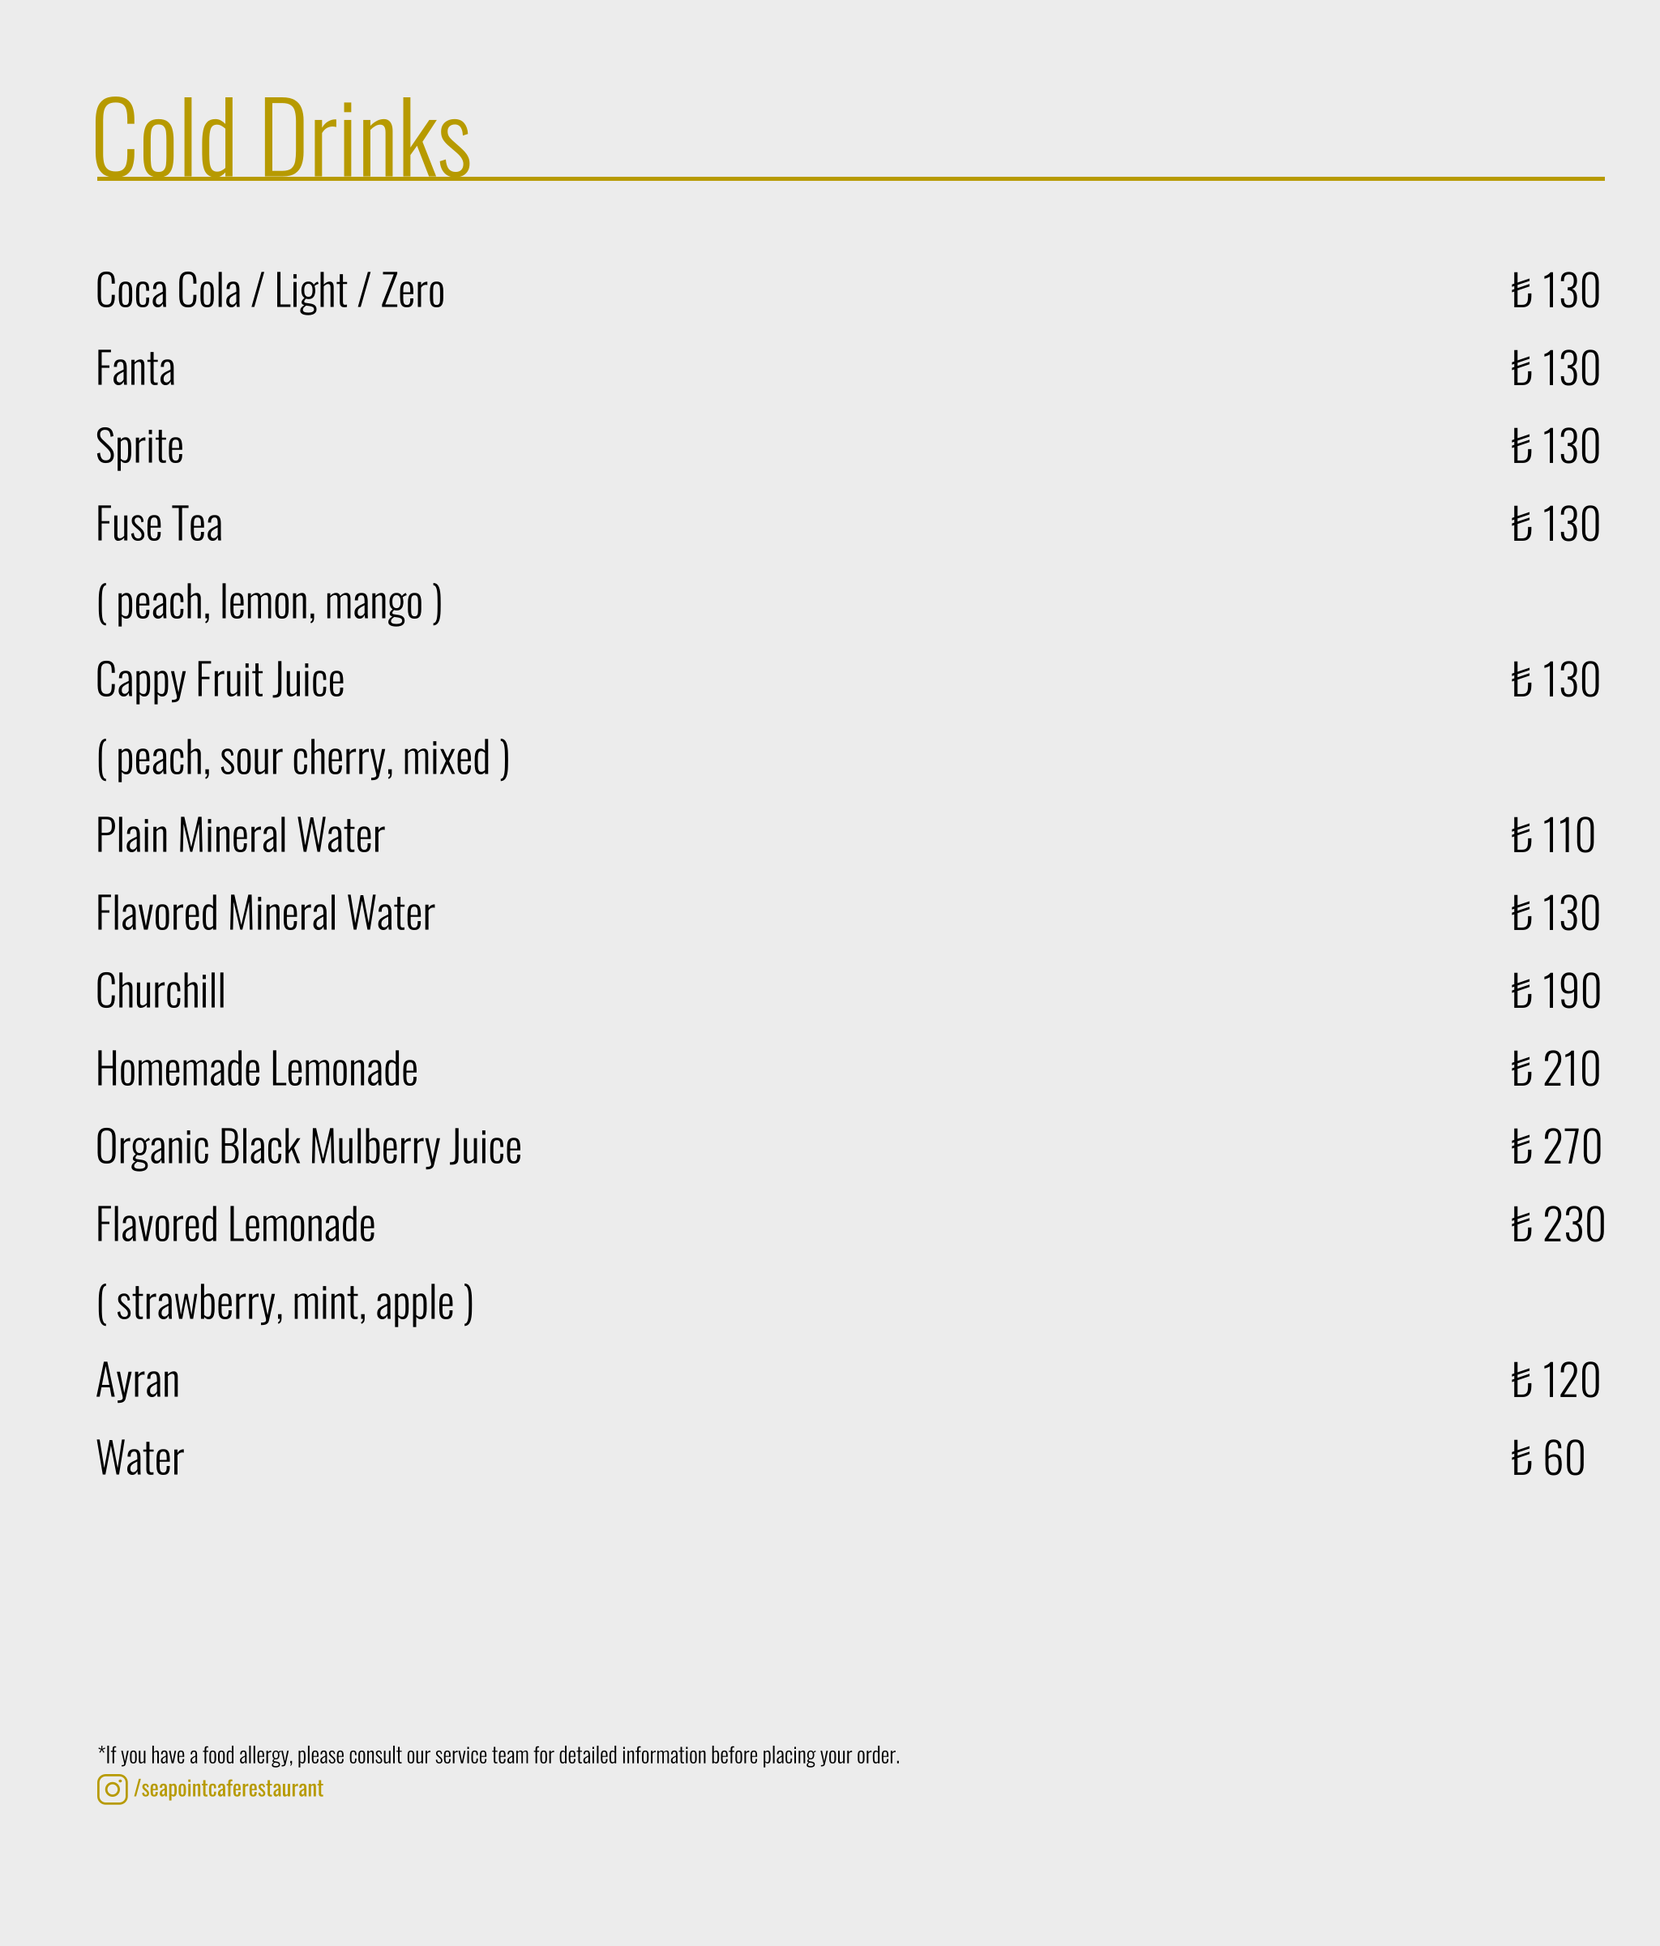Click the ₺ 60 price for Water
Screen dimensions: 1660x1946
pos(1547,1459)
